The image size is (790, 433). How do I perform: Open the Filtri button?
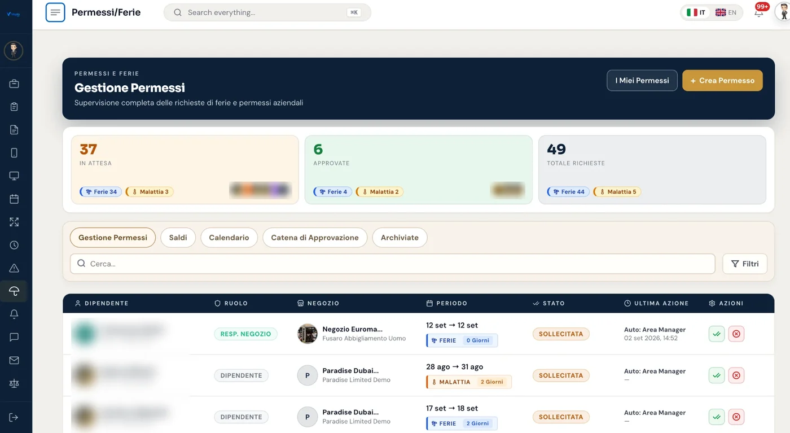click(x=745, y=264)
